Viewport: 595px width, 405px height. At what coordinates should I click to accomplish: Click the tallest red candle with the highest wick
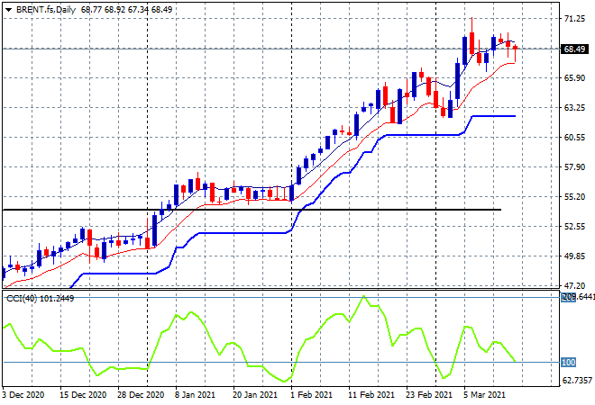coord(471,41)
